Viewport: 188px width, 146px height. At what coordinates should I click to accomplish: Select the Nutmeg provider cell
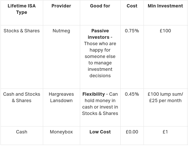[x=61, y=31]
